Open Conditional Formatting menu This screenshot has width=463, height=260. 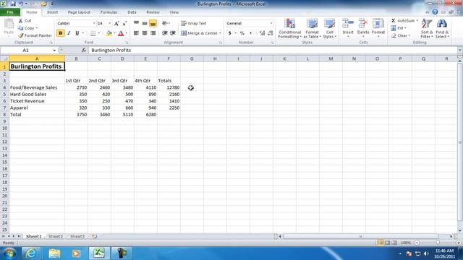click(x=289, y=28)
